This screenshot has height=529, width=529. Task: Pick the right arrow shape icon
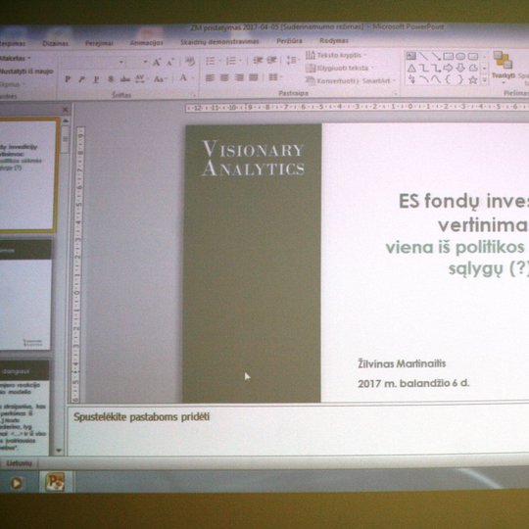[448, 68]
